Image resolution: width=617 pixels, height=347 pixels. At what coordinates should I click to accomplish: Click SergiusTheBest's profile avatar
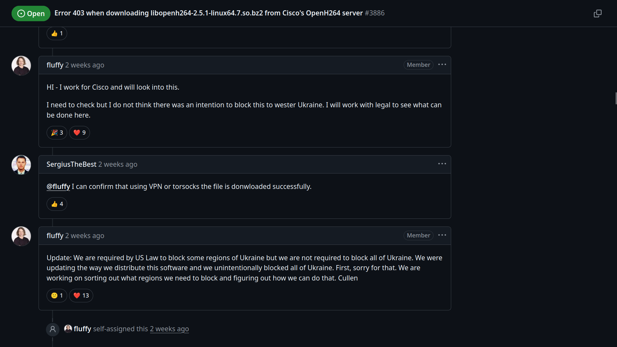coord(21,165)
